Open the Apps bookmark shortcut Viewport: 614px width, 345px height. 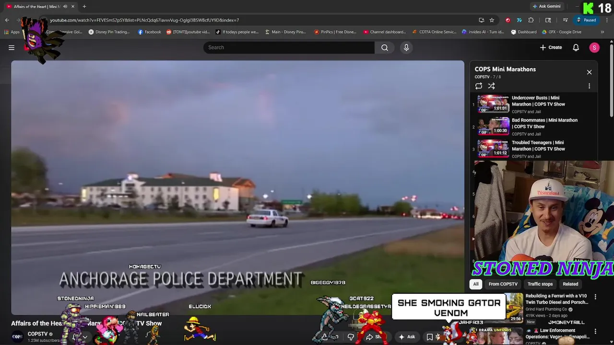pyautogui.click(x=12, y=32)
